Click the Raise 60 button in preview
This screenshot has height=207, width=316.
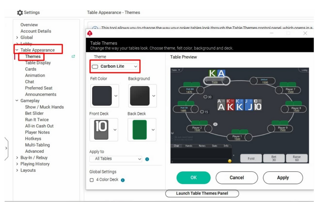[x=297, y=159]
